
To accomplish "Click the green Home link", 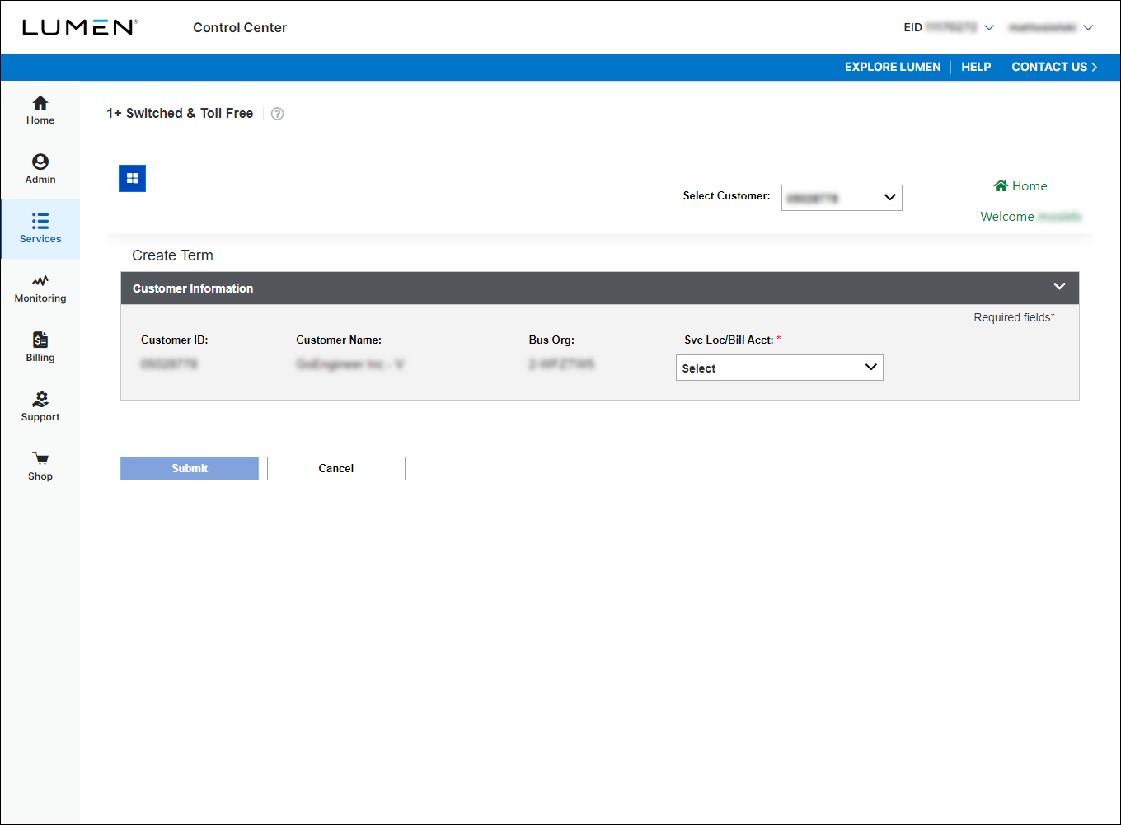I will pos(1020,186).
